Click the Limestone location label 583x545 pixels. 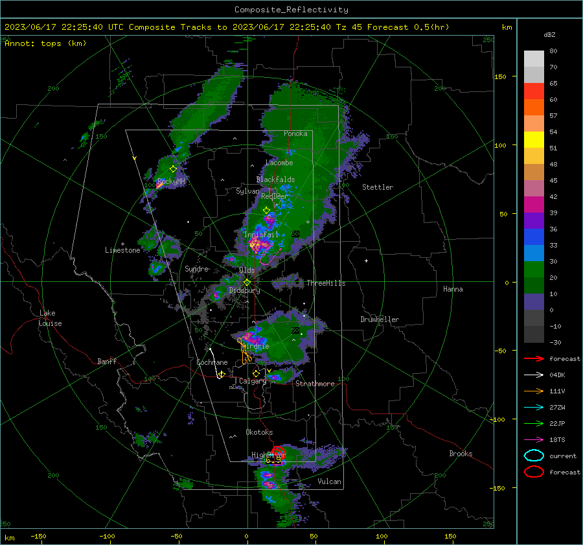coord(122,250)
